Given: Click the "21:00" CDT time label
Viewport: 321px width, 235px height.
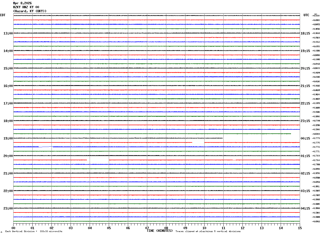Looking at the screenshot, I should 8,173.
